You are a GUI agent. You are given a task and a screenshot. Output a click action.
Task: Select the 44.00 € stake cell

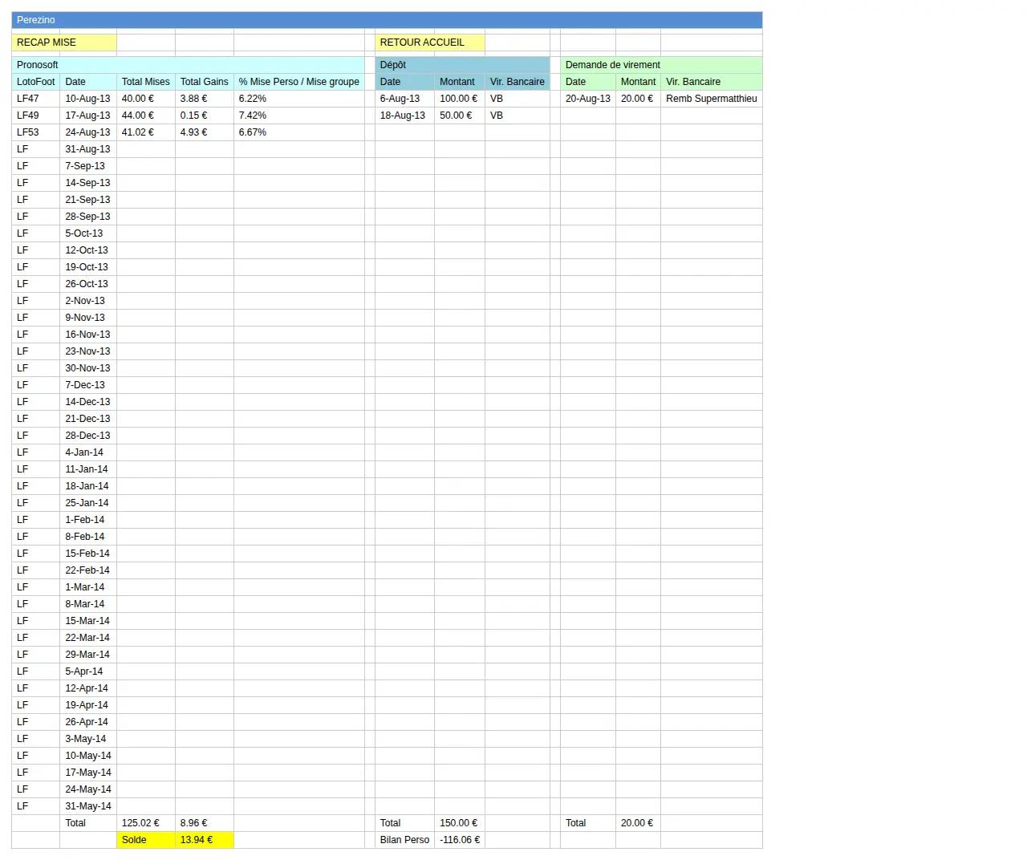146,116
